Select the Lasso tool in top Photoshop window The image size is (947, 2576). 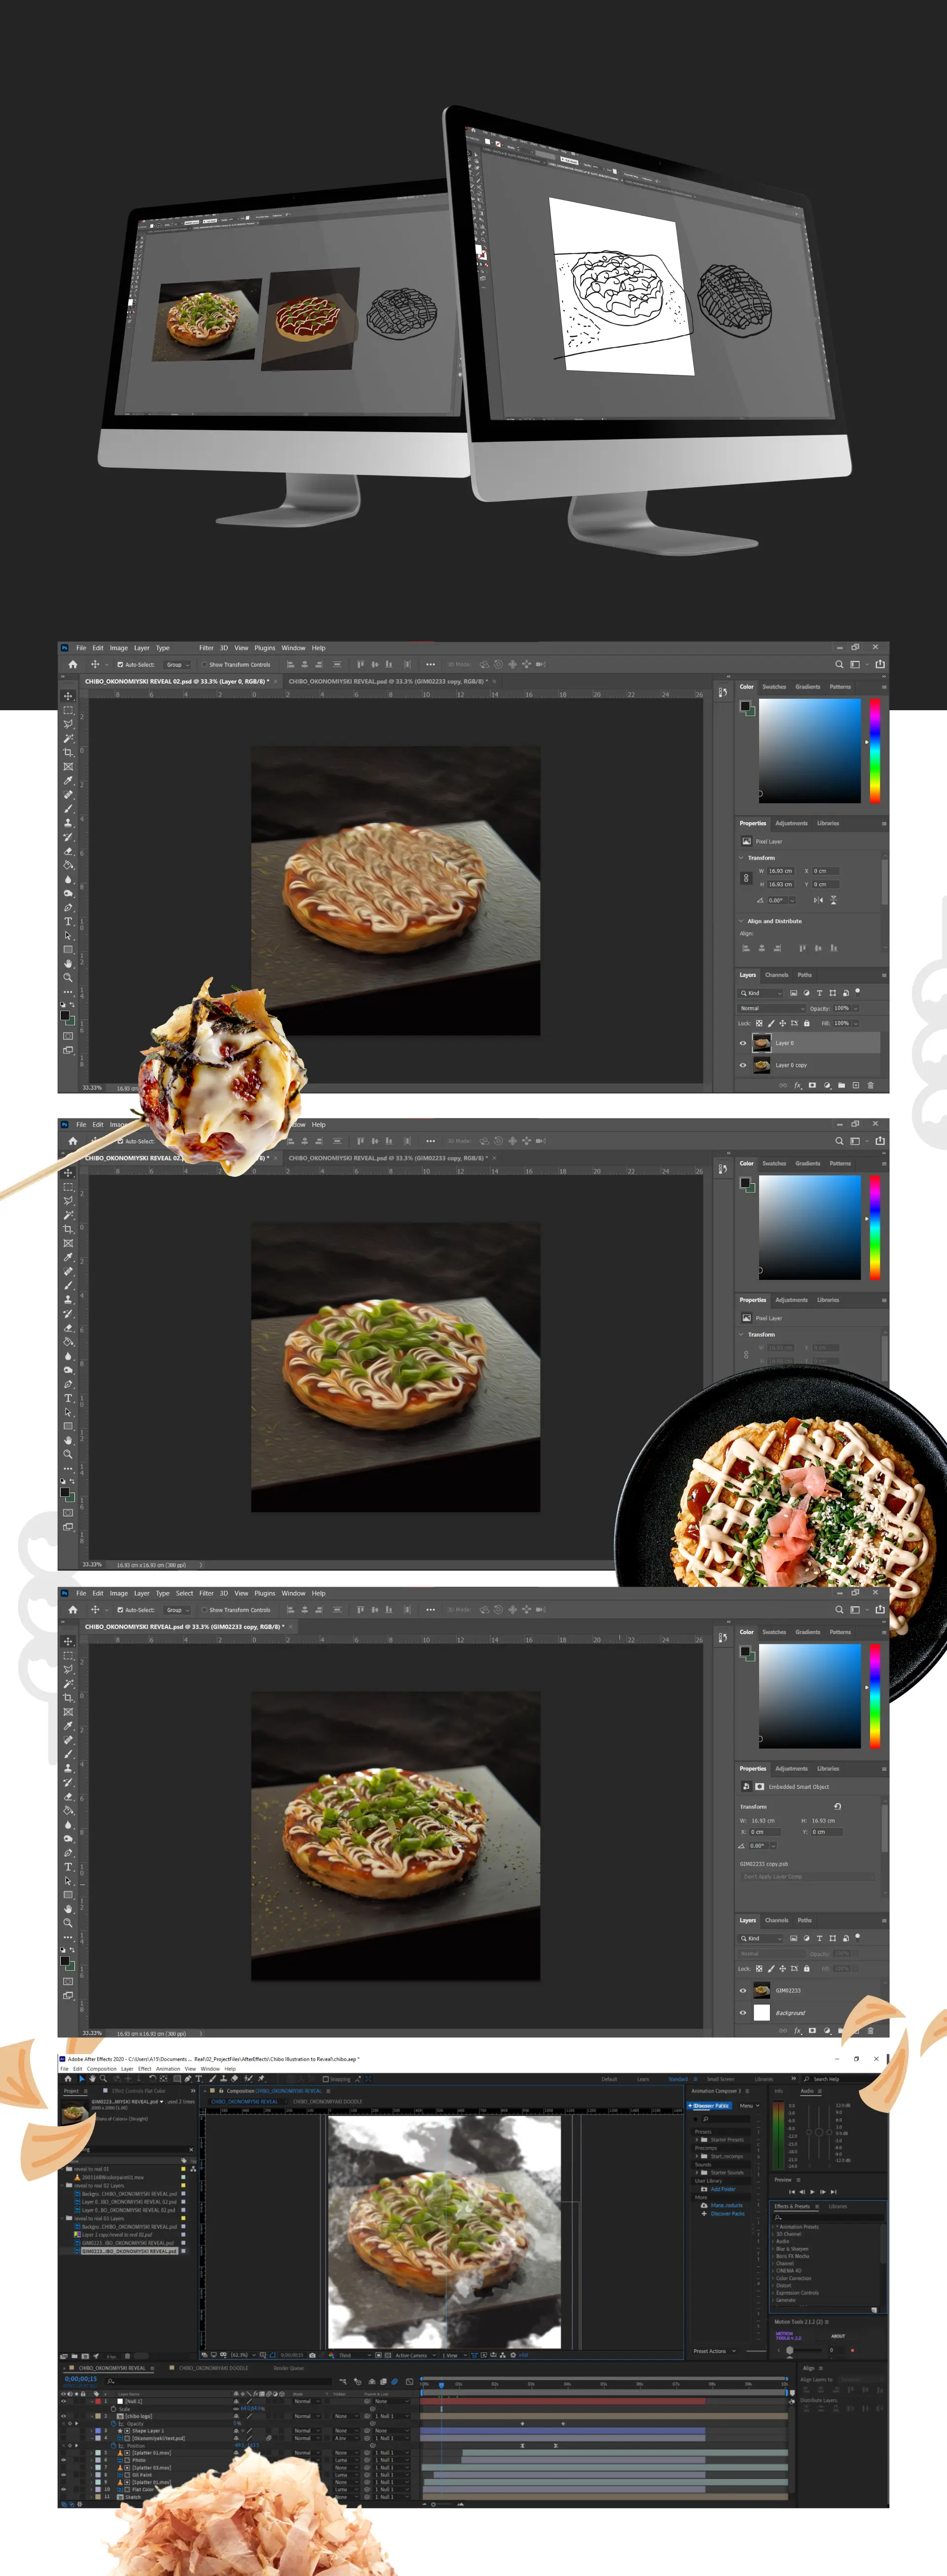click(68, 724)
